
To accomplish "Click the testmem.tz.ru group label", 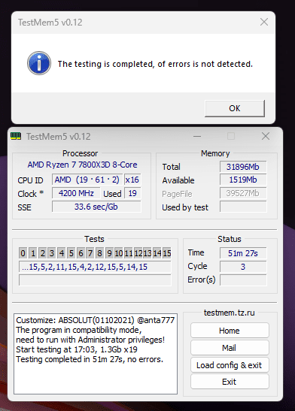I will tap(230, 313).
